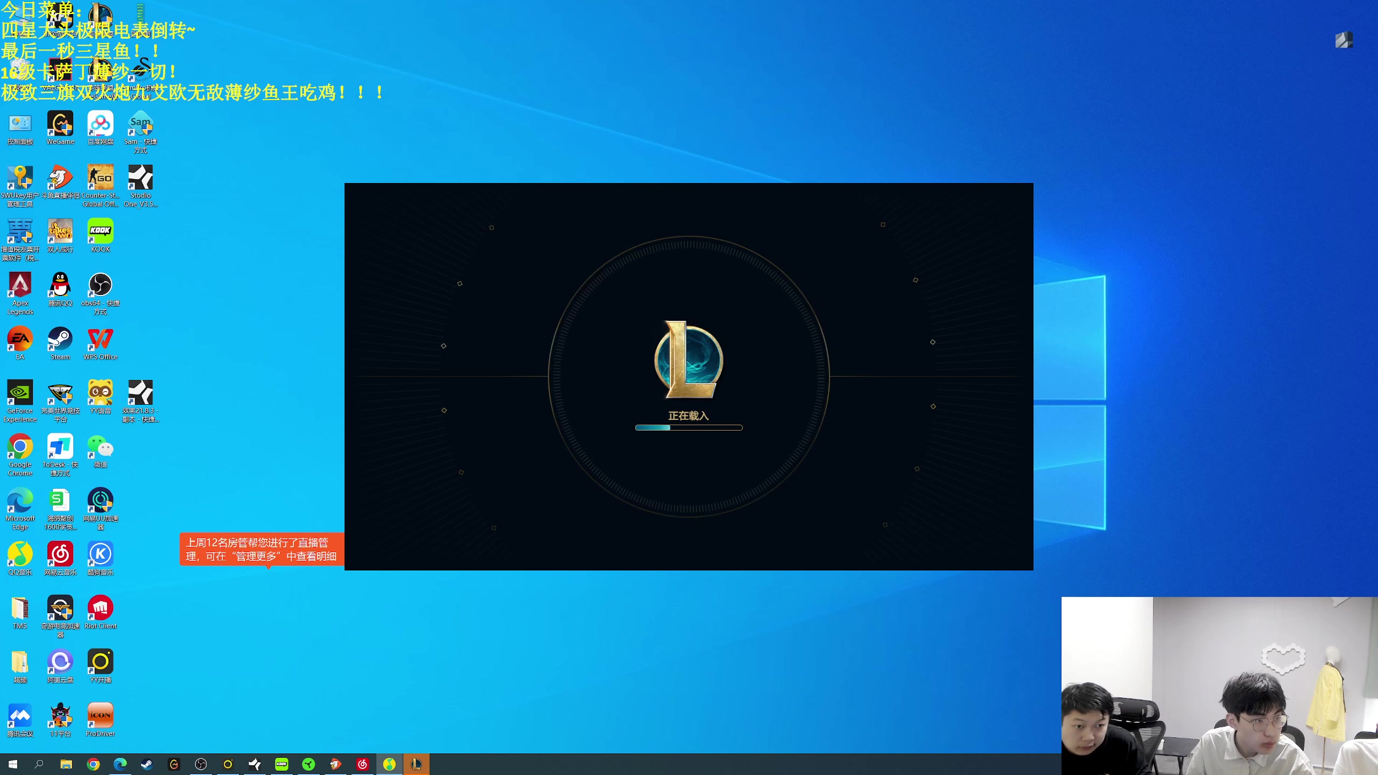Click the orange 房管 notification tooltip
The width and height of the screenshot is (1378, 775).
[262, 549]
